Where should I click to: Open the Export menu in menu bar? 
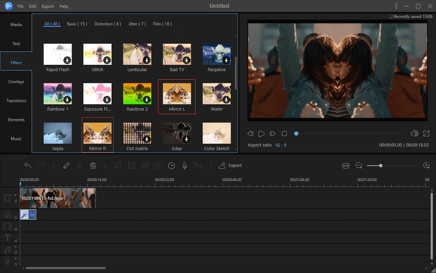(48, 7)
